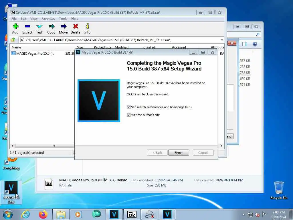The width and height of the screenshot is (293, 220).
Task: Open Explorer help icon
Action: click(255, 44)
